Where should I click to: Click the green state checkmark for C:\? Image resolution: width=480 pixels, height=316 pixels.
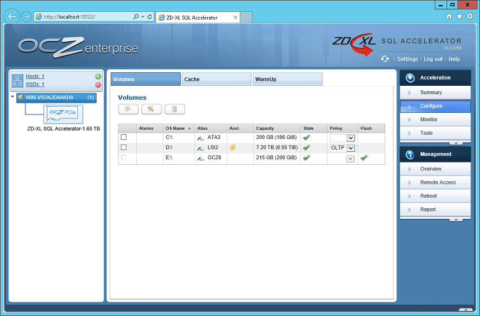point(307,138)
